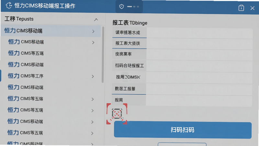Expand the highlighted 恒力CIMS移动端 row's chevron

(x=93, y=31)
